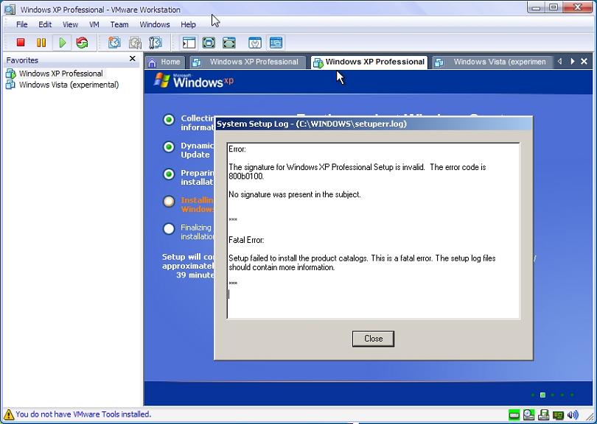This screenshot has height=424, width=597.
Task: Click the 'Fatal Error:' line in the log
Action: [x=246, y=240]
